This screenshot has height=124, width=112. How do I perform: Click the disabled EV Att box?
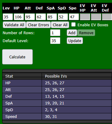coord(96,17)
